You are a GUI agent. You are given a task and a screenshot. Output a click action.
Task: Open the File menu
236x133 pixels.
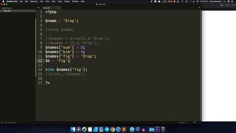21,1
